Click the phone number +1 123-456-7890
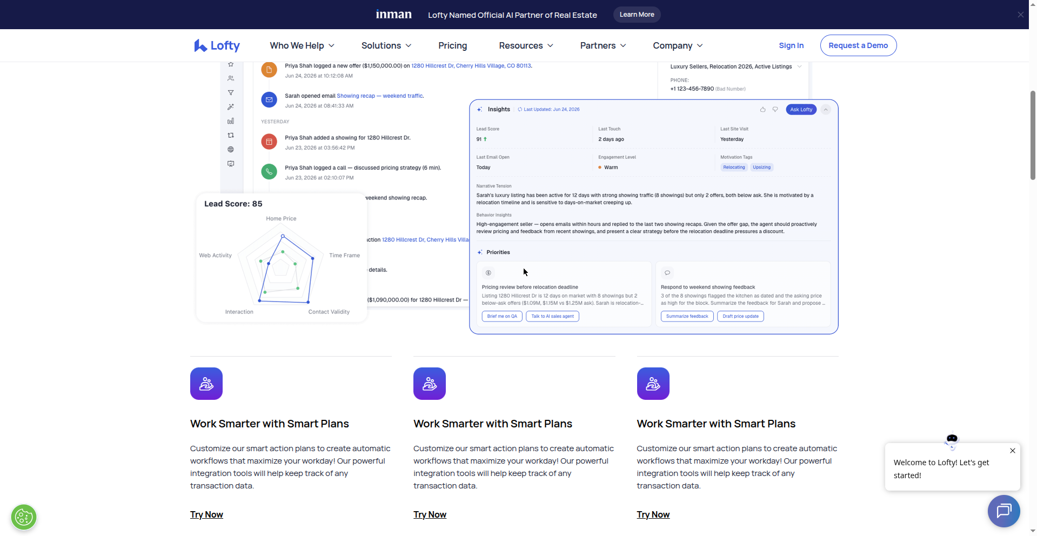The width and height of the screenshot is (1037, 536). coord(692,89)
